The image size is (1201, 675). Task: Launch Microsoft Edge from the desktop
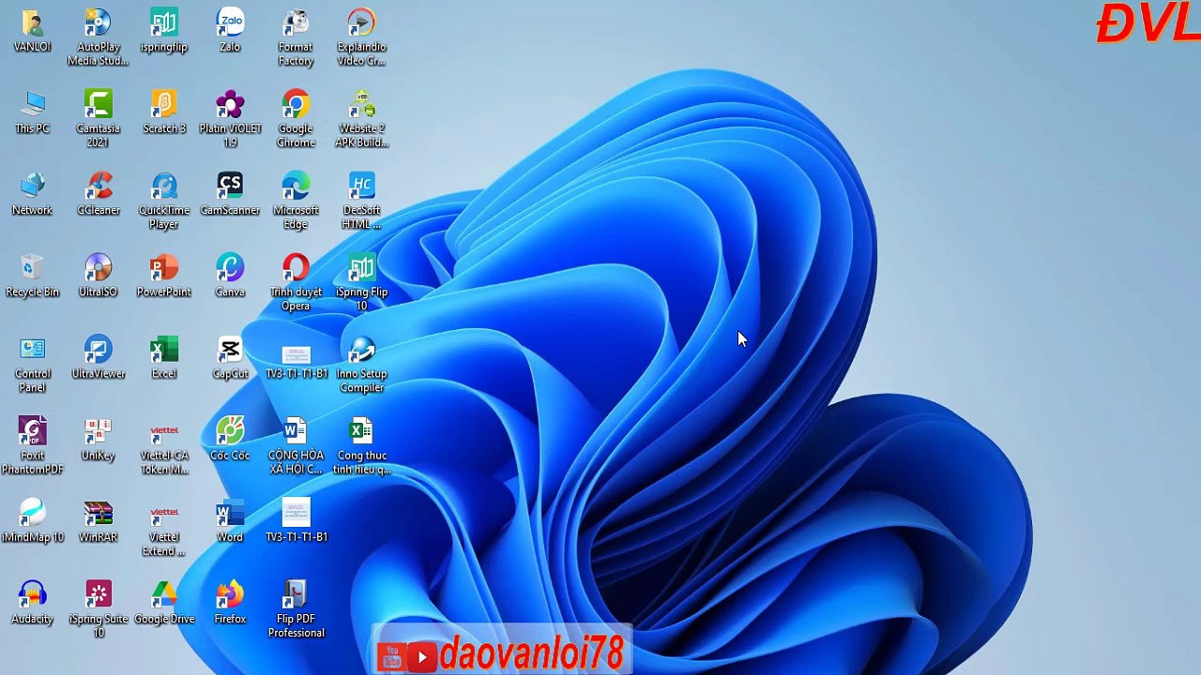pyautogui.click(x=296, y=201)
